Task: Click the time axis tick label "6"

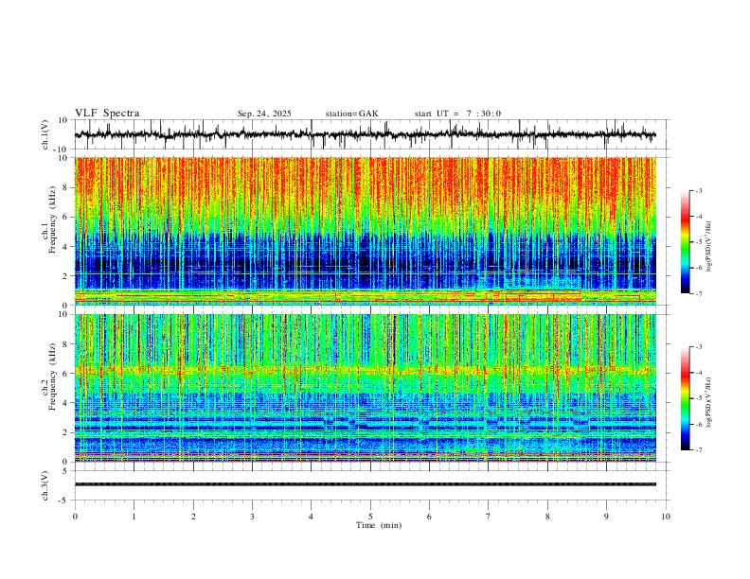Action: coord(429,517)
